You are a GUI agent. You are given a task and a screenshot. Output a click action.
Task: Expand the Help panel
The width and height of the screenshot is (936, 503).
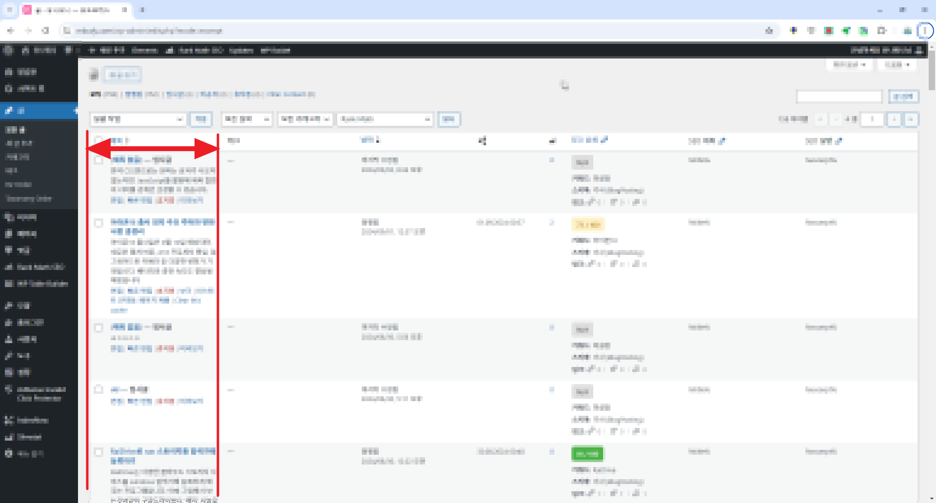[897, 64]
